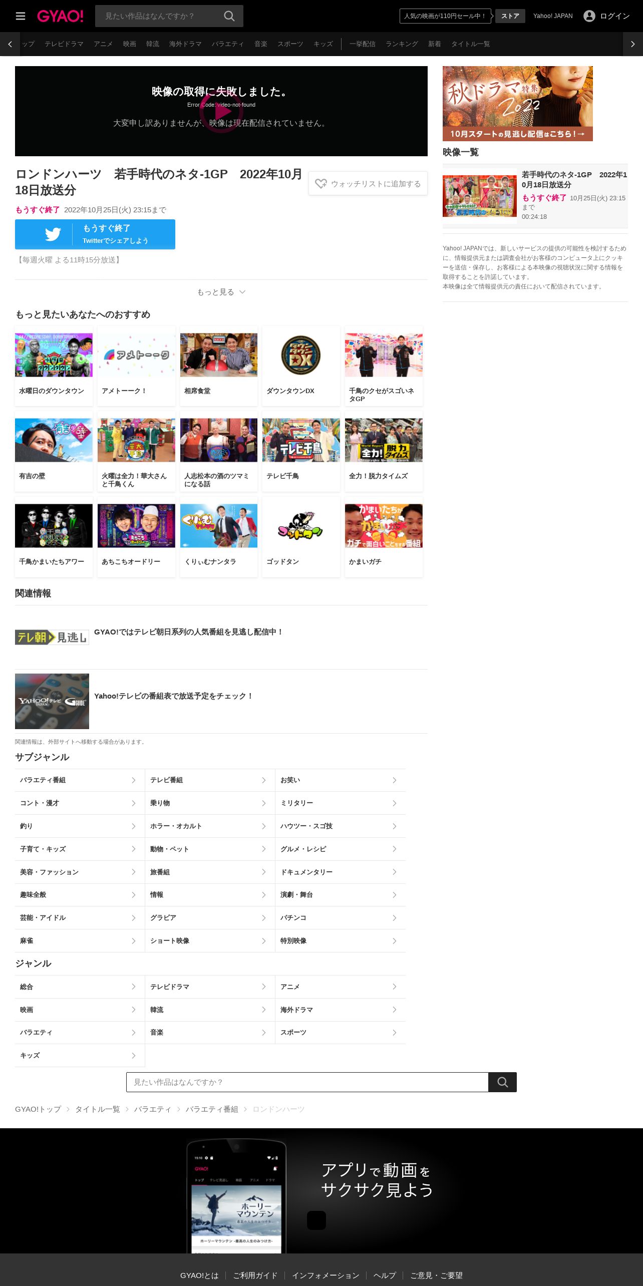This screenshot has width=643, height=1286.
Task: Open the 秋ドラマ特集2022 banner
Action: tap(518, 104)
